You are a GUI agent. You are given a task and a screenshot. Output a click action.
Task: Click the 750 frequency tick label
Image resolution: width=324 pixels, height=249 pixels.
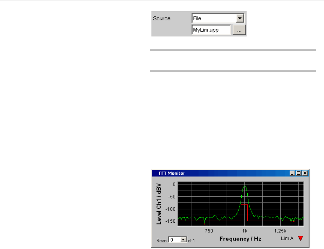[209, 231]
